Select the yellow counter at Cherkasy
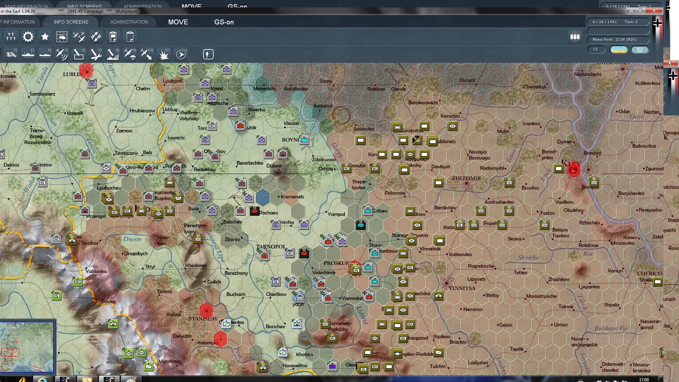 point(658,282)
